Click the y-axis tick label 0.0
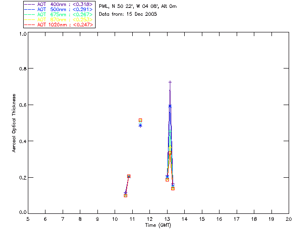The image size is (297, 237). pos(23,212)
